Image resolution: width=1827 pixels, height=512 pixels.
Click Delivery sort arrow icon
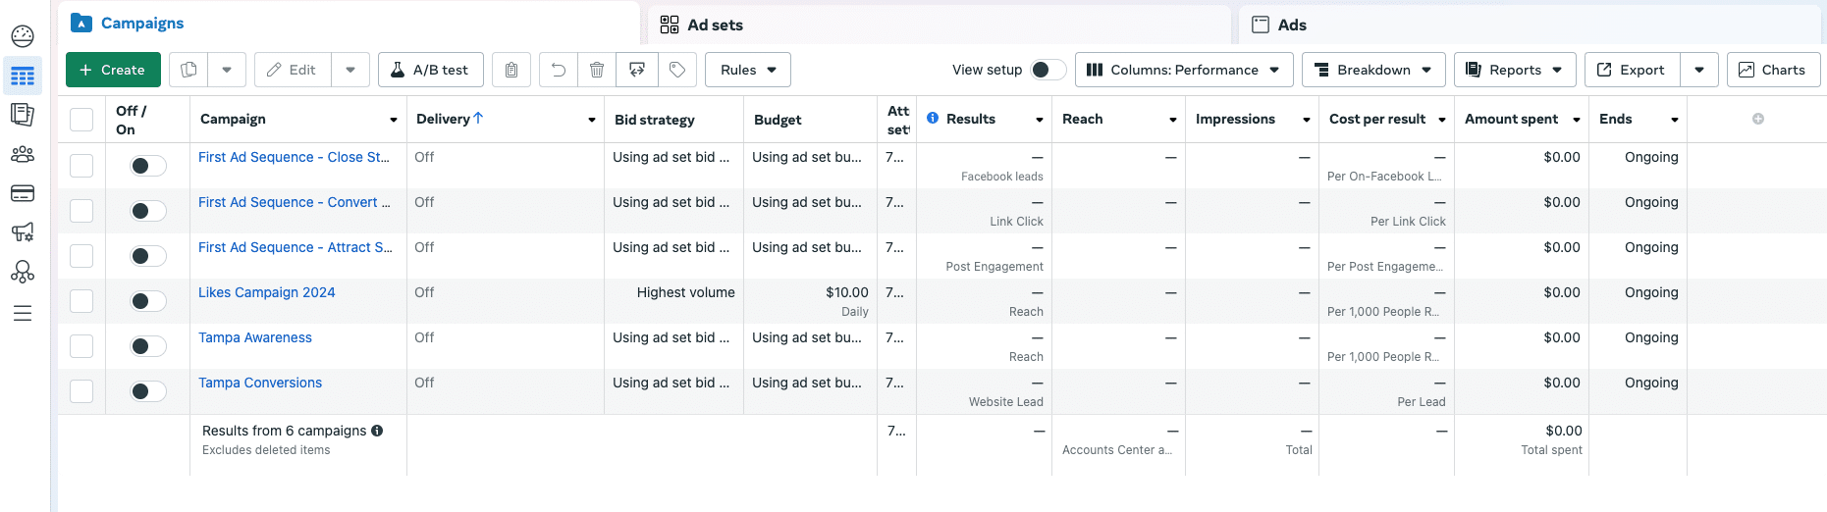(478, 118)
